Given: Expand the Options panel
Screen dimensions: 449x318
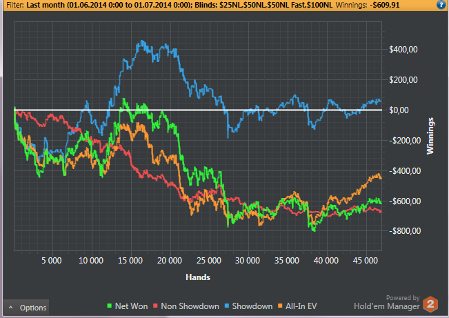Looking at the screenshot, I should coord(26,308).
